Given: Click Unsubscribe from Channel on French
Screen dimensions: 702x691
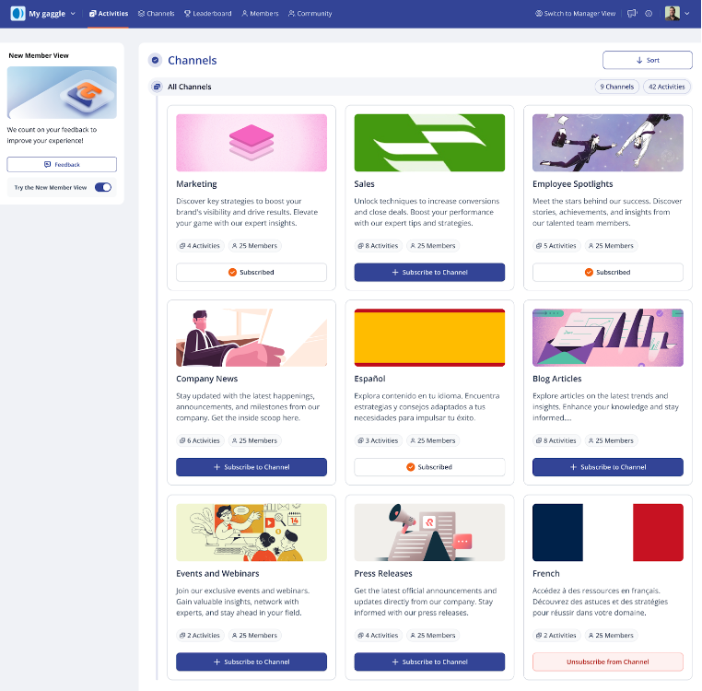Looking at the screenshot, I should 607,662.
